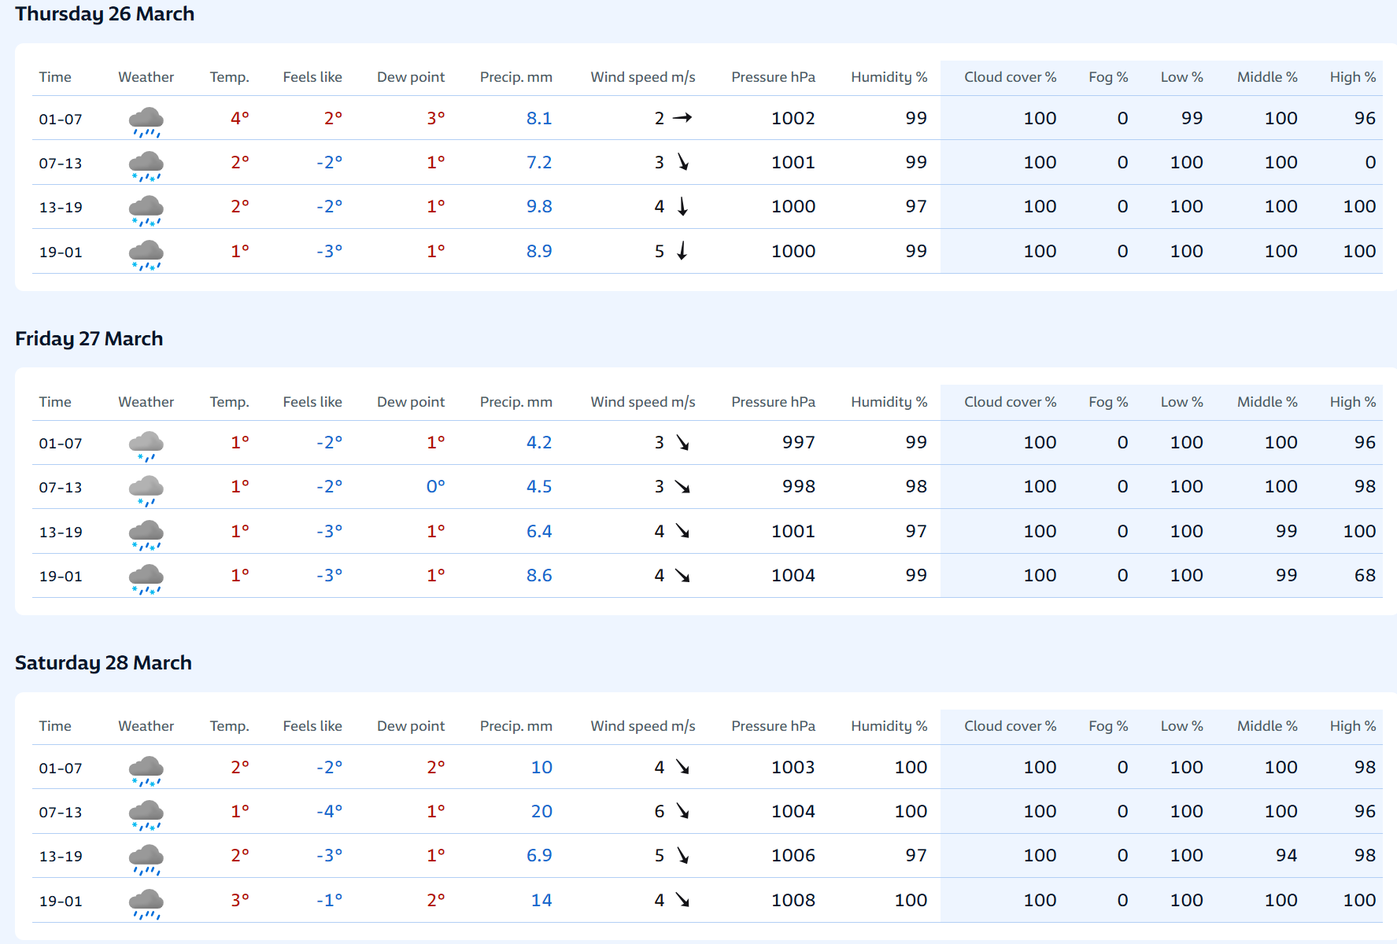Image resolution: width=1397 pixels, height=944 pixels.
Task: Click Friday 01-07 light sleet weather icon
Action: click(146, 445)
